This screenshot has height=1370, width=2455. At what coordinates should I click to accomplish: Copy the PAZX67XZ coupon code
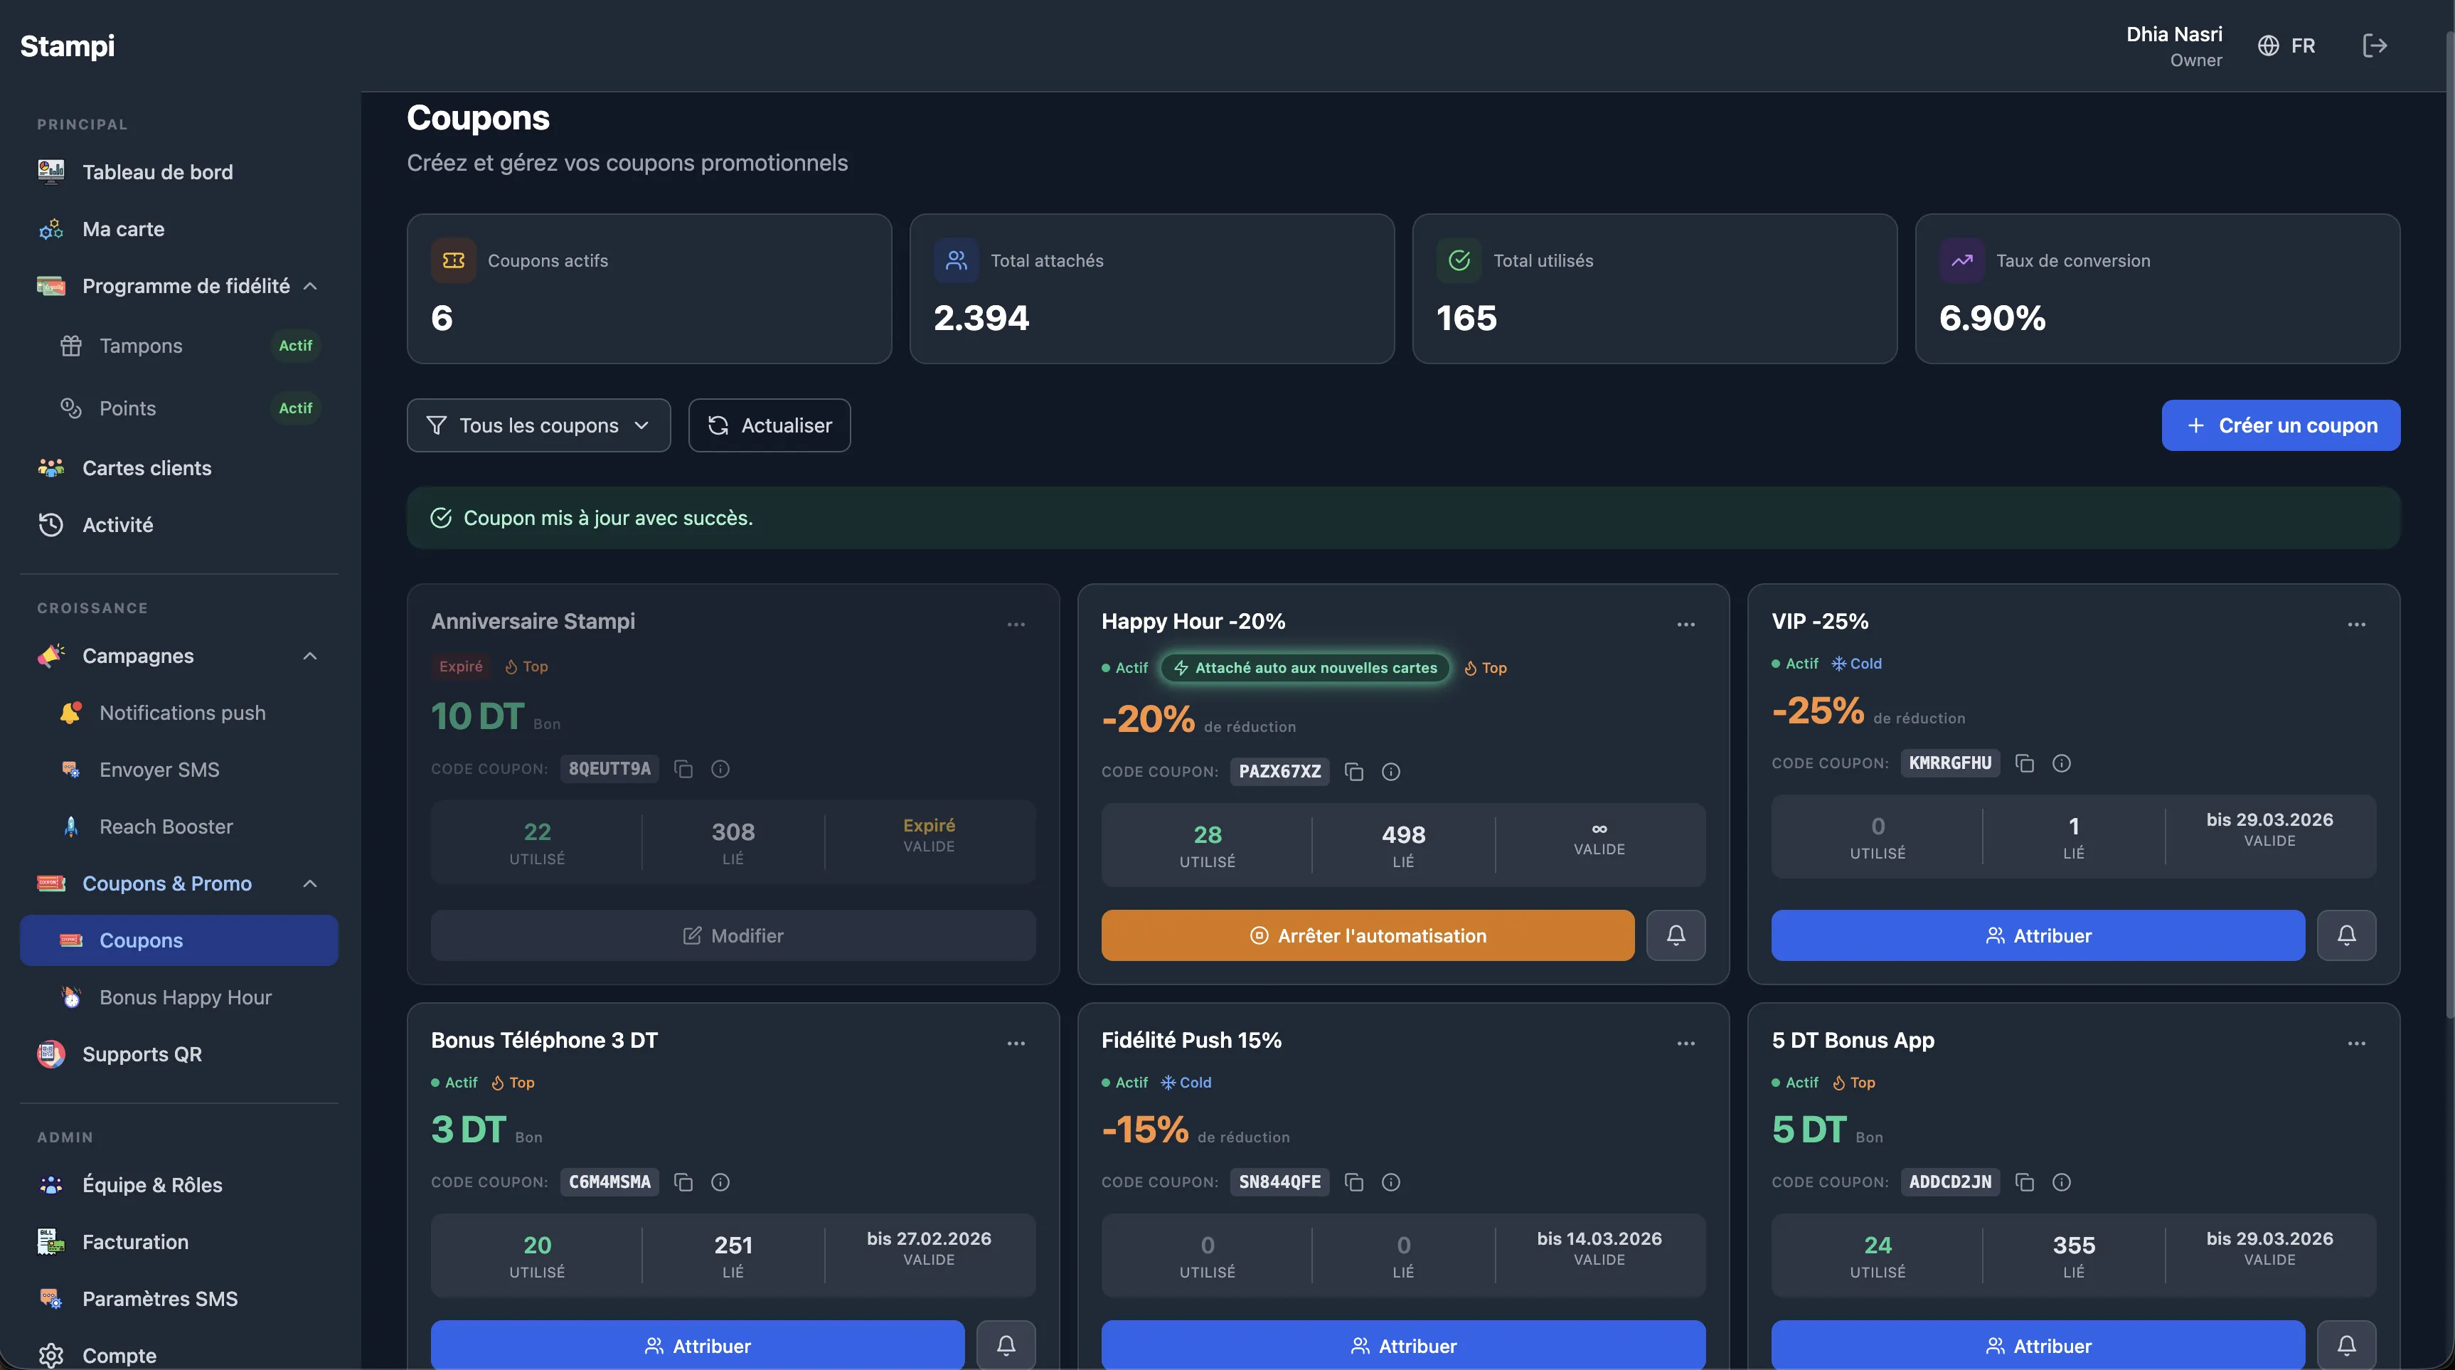[x=1353, y=771]
